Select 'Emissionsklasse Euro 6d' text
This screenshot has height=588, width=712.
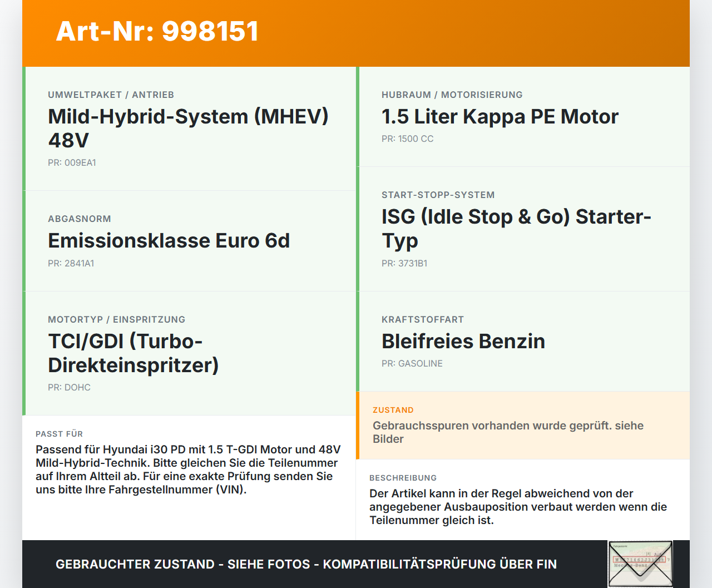pos(169,240)
